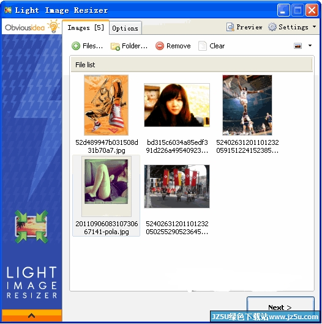Expand the orange bottom sidebar chevron
Image resolution: width=322 pixels, height=324 pixels.
31,315
